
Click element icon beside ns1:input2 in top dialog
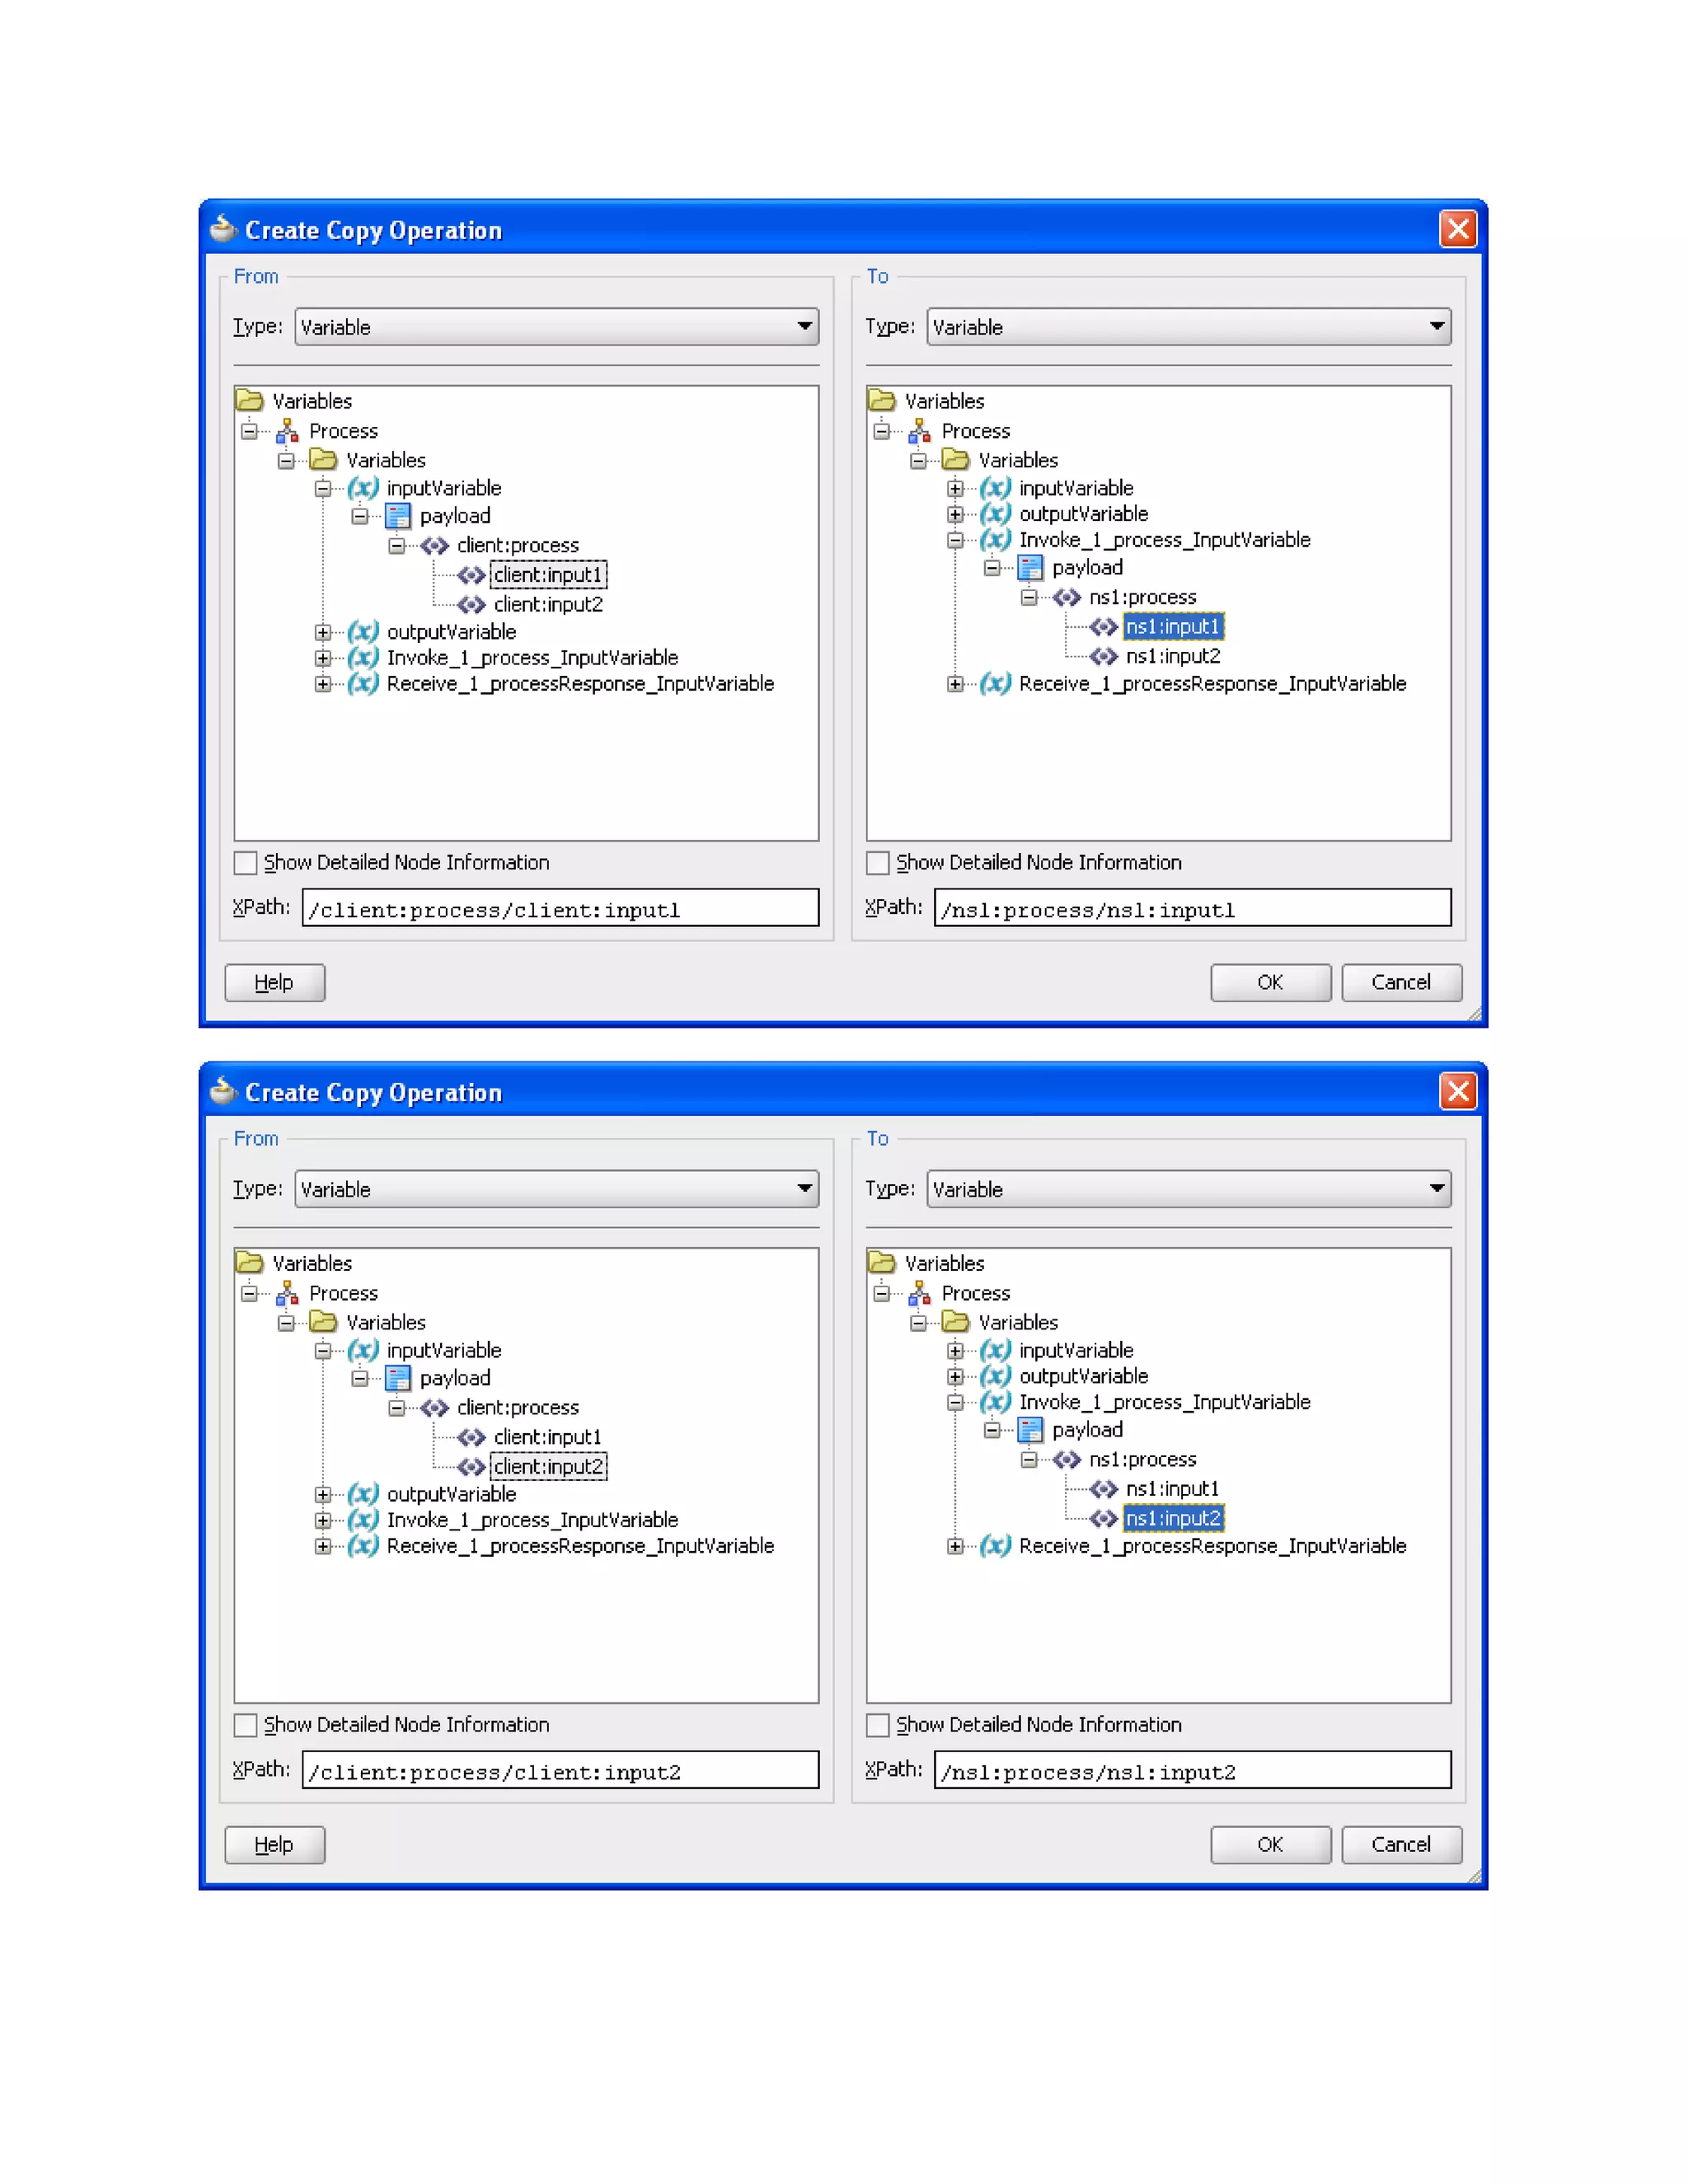coord(1103,657)
